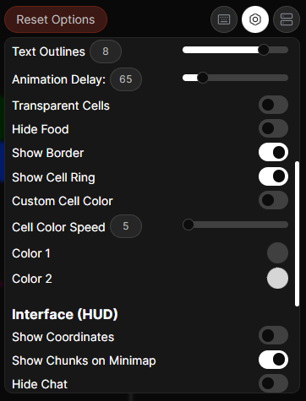Disable Show Chunks on Minimap
Screen dimensions: 306x401
[x=273, y=360]
